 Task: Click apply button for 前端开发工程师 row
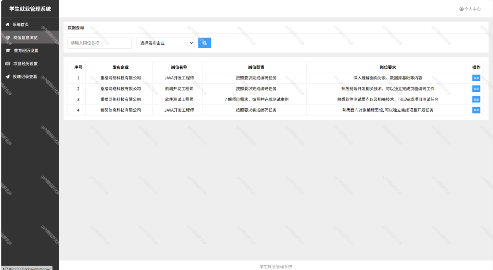click(x=476, y=89)
